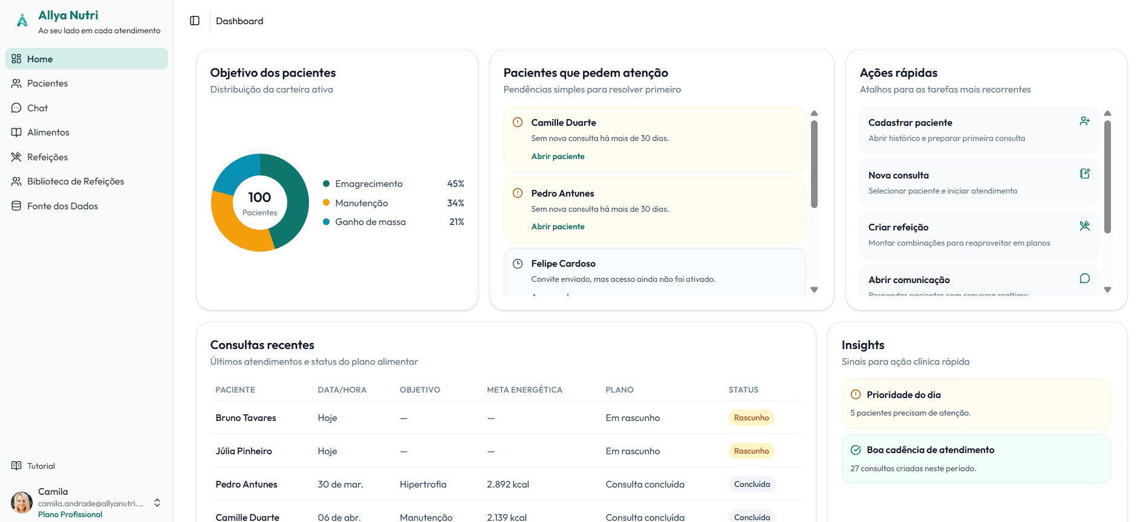Open Alimentos in the sidebar

coord(86,132)
